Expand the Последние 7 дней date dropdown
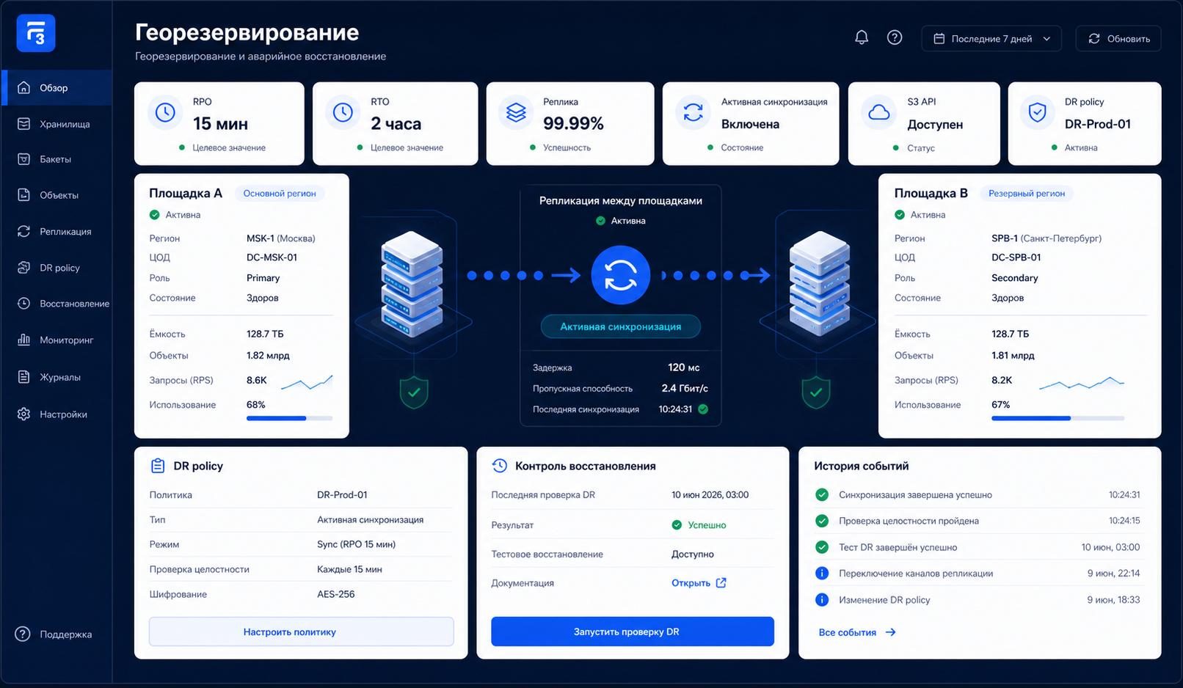Viewport: 1183px width, 688px height. (991, 39)
